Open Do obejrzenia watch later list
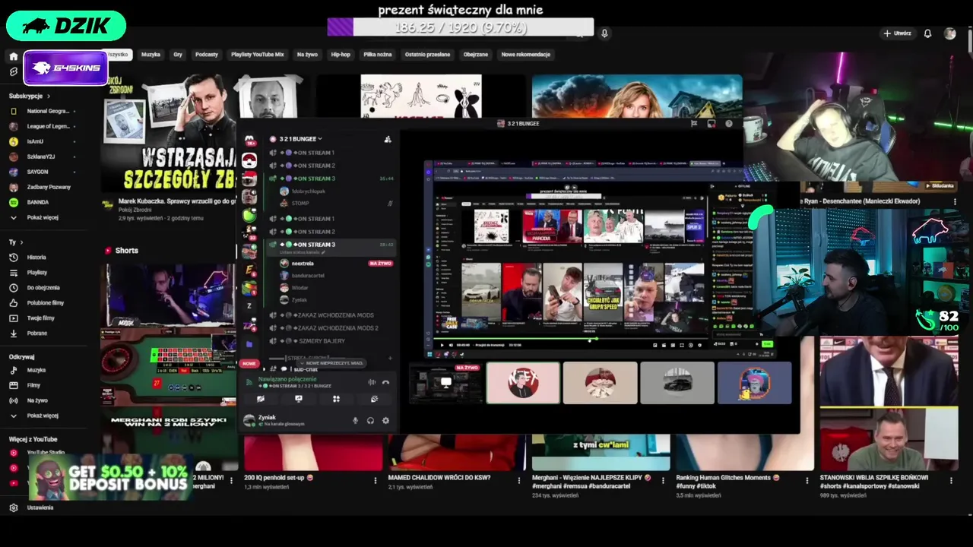The image size is (973, 547). click(43, 288)
